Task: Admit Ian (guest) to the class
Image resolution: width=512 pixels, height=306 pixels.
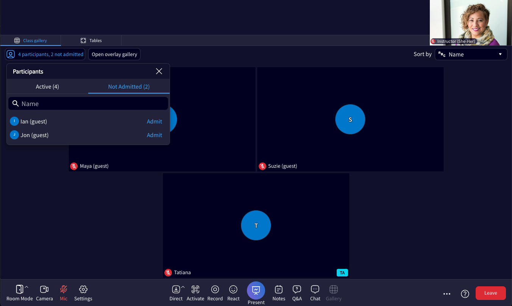Action: 155,122
